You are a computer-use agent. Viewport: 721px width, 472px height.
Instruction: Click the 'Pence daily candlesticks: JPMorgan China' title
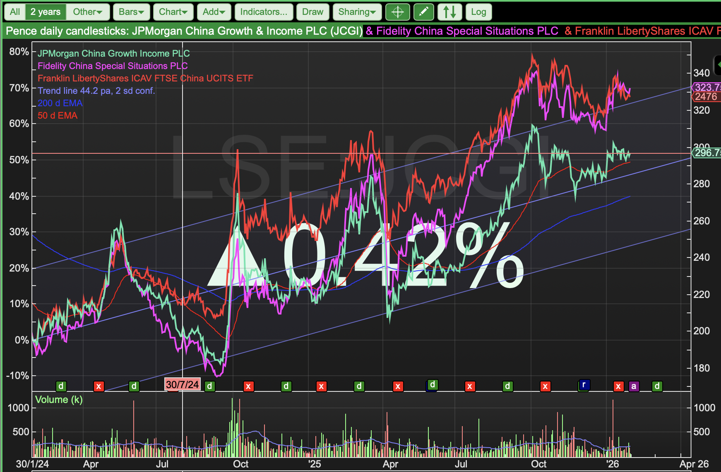coord(184,31)
